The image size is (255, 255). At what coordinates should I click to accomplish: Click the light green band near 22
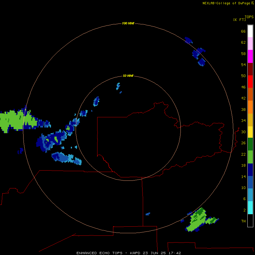tap(250, 157)
